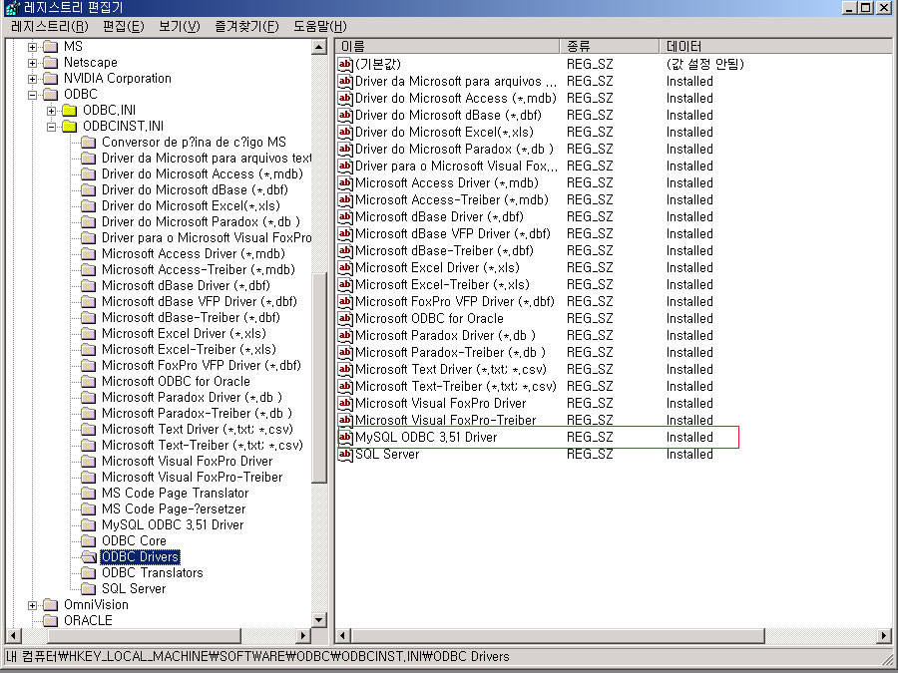Click the tree pane's scroll down arrow
This screenshot has width=898, height=673.
pyautogui.click(x=319, y=620)
